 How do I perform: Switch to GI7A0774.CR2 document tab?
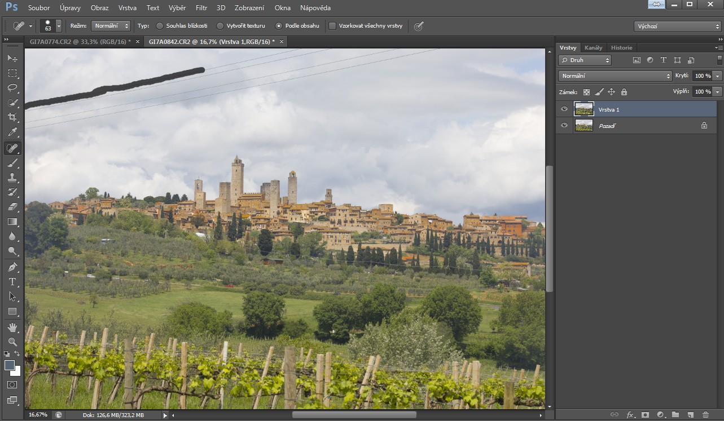80,42
